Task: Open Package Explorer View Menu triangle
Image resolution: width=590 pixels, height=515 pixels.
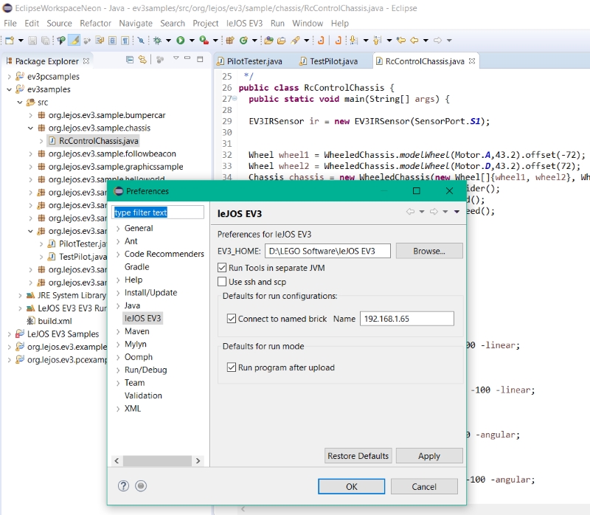Action: (x=176, y=58)
